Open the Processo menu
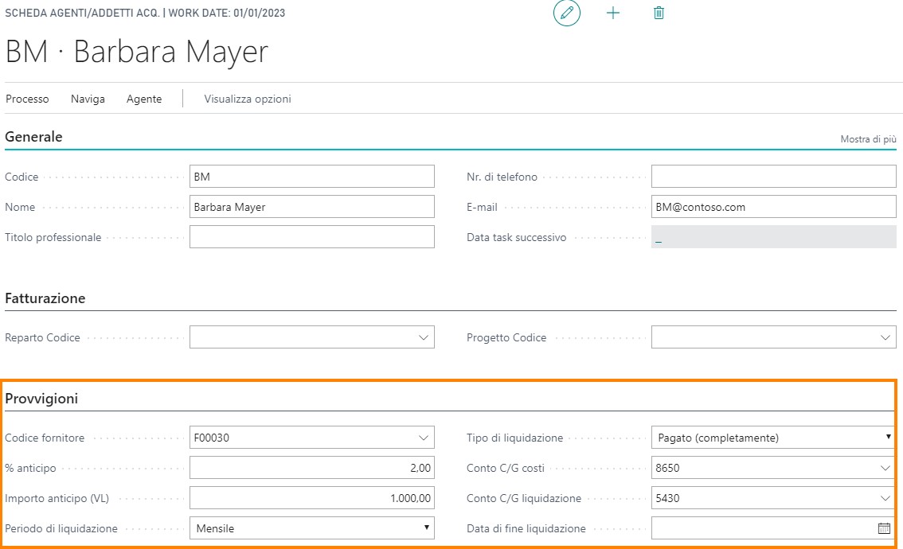Viewport: 903px width, 549px height. (x=27, y=99)
